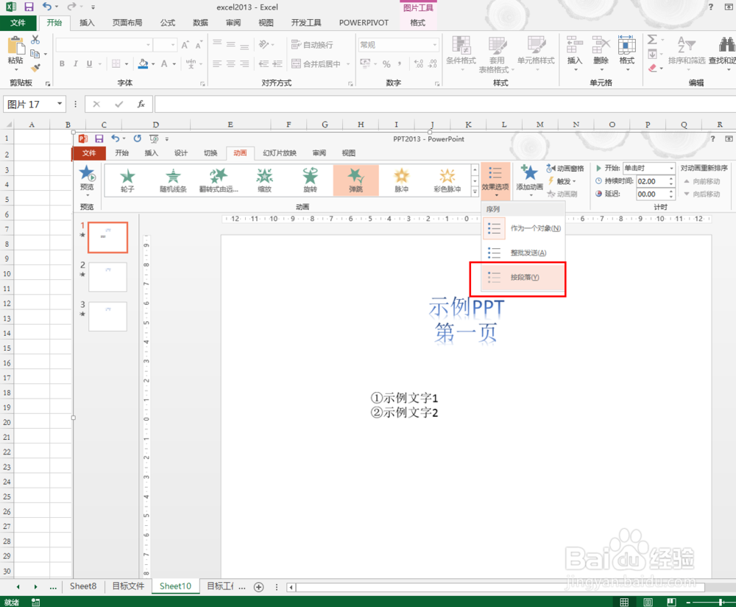The image size is (736, 607).
Task: Select slide 3 thumbnail
Action: (107, 317)
